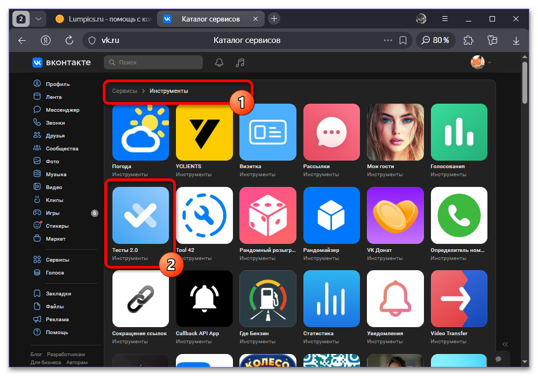Image resolution: width=538 pixels, height=376 pixels.
Task: Open the browser hamburger menu
Action: (445, 19)
